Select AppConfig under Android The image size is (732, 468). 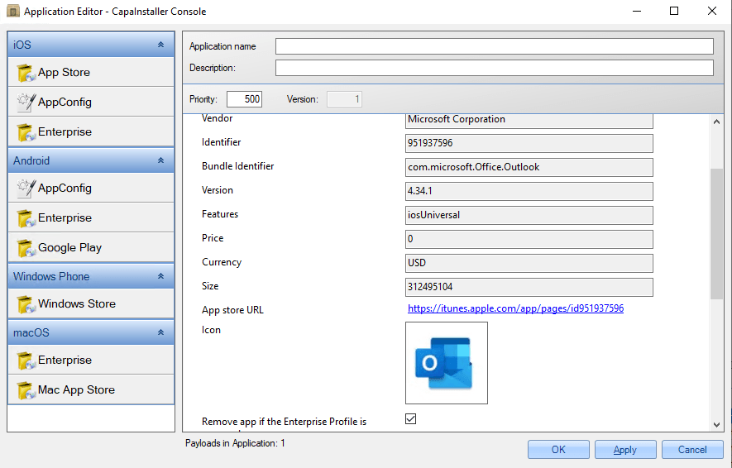point(91,188)
